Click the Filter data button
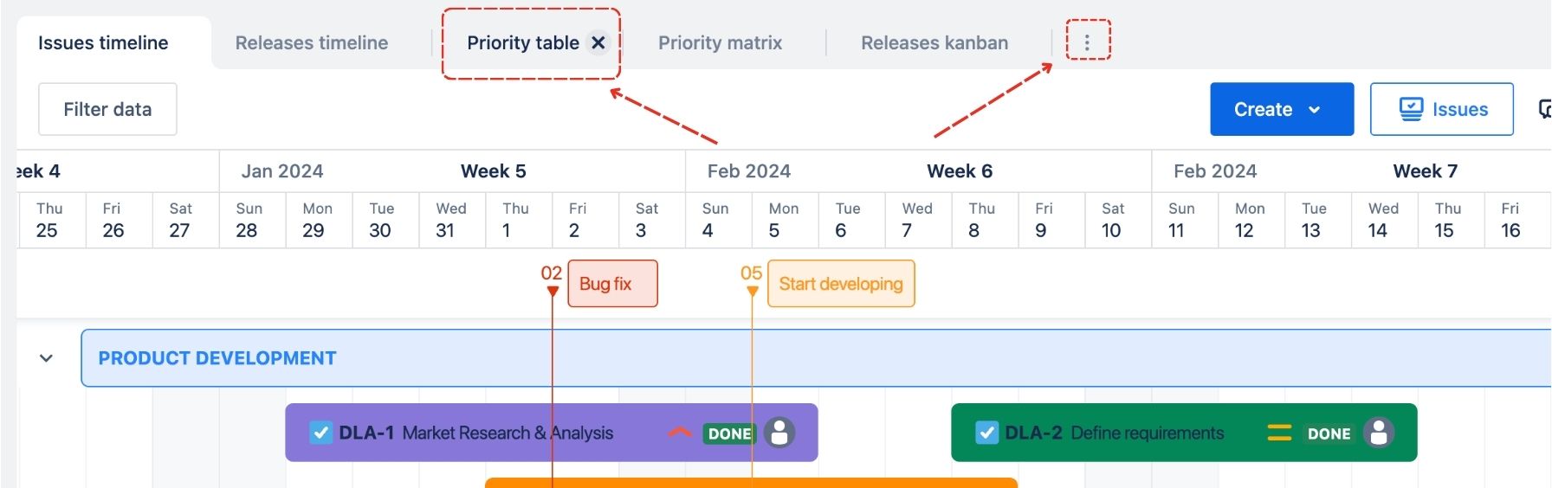1552x488 pixels. pos(107,109)
